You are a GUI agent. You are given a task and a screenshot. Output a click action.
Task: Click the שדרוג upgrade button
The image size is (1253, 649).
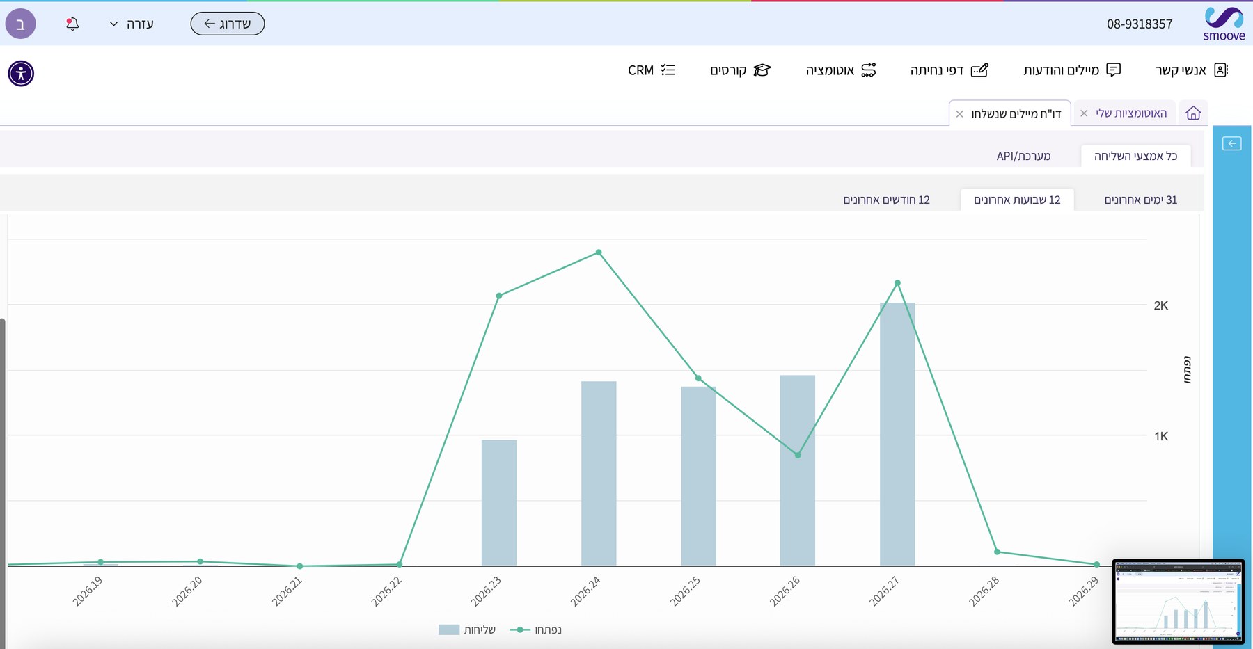pos(228,24)
